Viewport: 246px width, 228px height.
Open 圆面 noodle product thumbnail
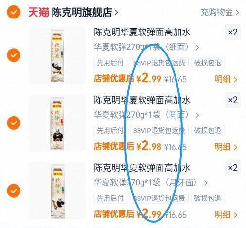click(57, 123)
